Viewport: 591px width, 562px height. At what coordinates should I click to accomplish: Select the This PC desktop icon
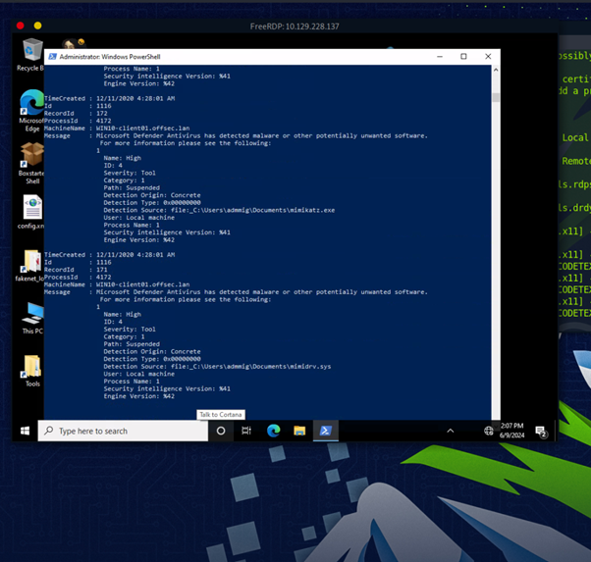(x=32, y=319)
